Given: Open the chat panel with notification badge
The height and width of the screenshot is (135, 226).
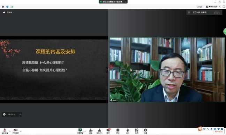Looking at the screenshot, I should (108, 131).
